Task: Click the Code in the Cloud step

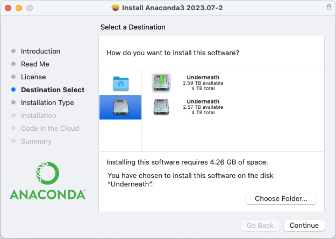Action: coord(49,129)
